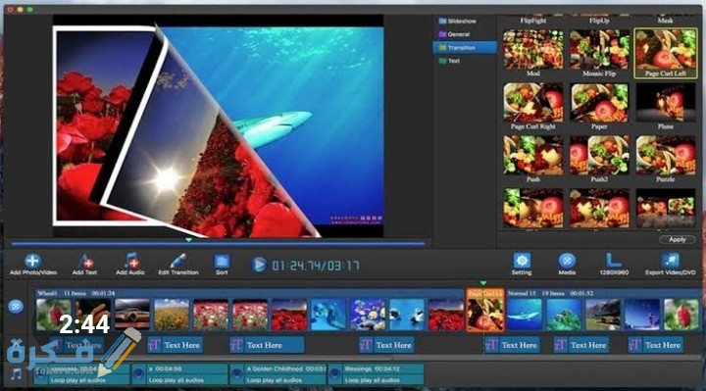Click the music note icon beside the audio track
The image size is (706, 391).
click(17, 374)
